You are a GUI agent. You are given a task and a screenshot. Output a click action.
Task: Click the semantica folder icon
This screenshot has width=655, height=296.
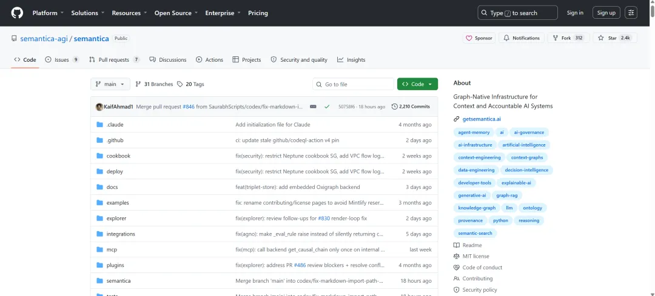(99, 281)
